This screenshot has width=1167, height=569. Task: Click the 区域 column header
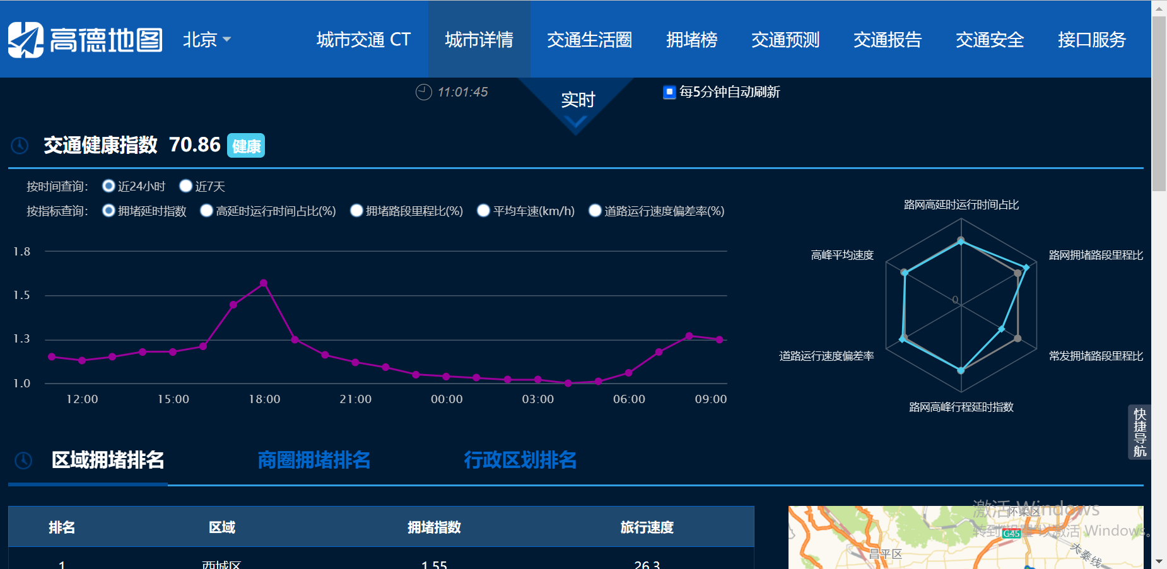click(222, 527)
